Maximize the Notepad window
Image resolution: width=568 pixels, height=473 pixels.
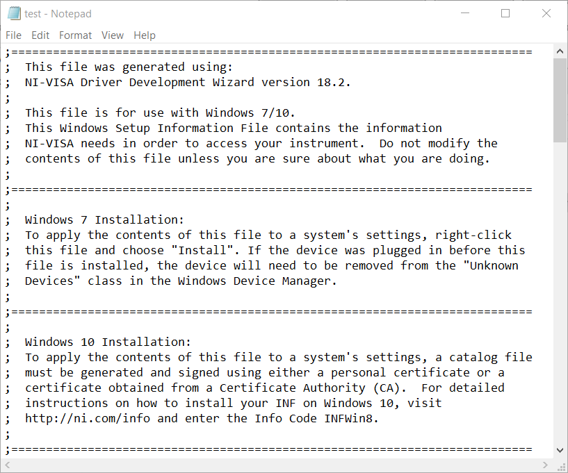point(505,14)
